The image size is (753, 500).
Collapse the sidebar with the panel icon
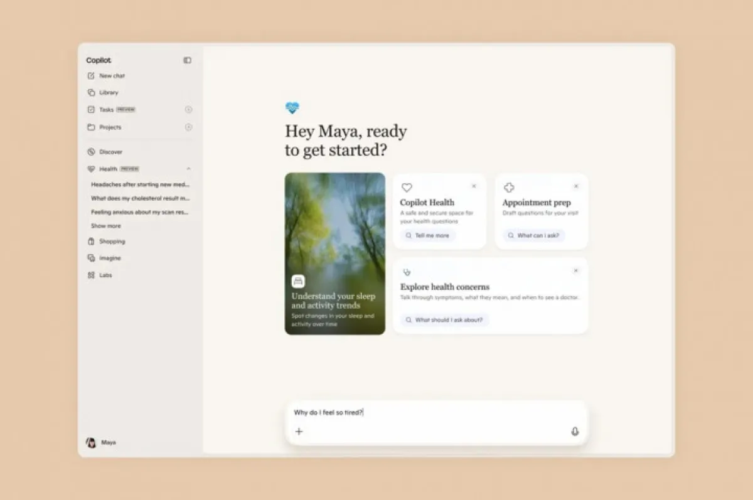pos(187,60)
